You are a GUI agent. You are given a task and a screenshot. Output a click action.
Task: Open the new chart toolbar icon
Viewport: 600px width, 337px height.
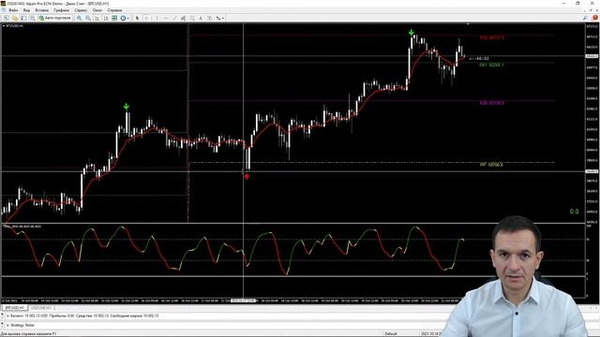click(6, 18)
